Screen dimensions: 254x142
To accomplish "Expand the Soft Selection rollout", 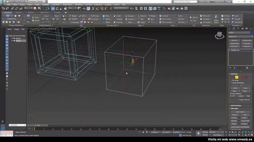I will (x=236, y=106).
